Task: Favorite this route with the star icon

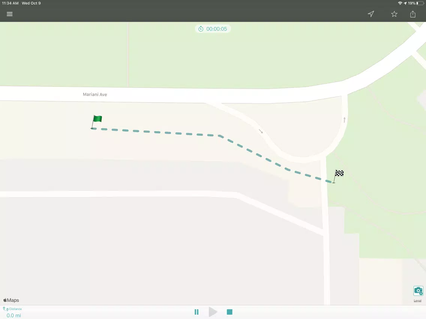Action: (x=394, y=14)
